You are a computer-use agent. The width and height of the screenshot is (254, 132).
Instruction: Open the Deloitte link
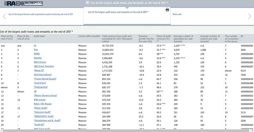coord(38,58)
